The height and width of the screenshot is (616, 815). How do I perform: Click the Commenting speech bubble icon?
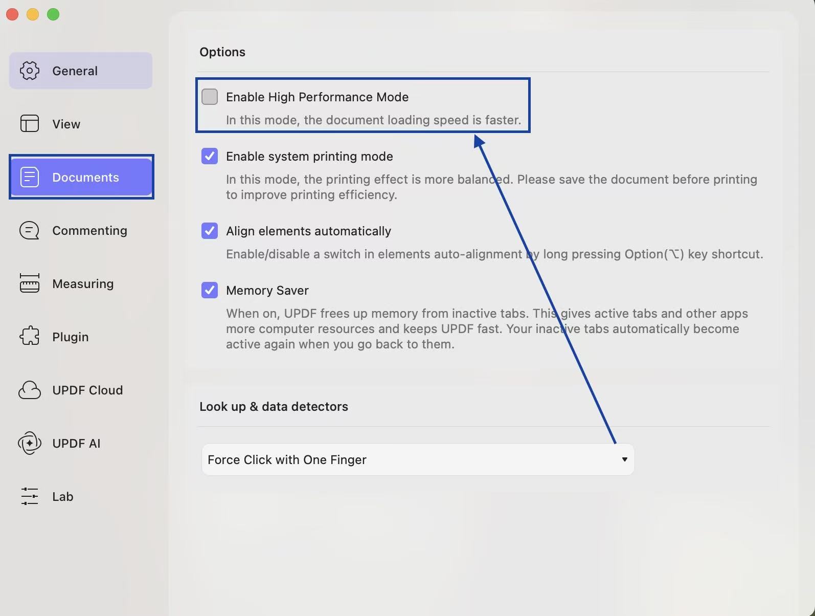tap(30, 231)
